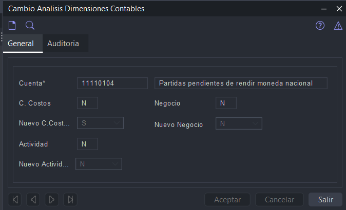Click the search magnifier icon
Viewport: 346px width, 210px height.
coord(30,26)
